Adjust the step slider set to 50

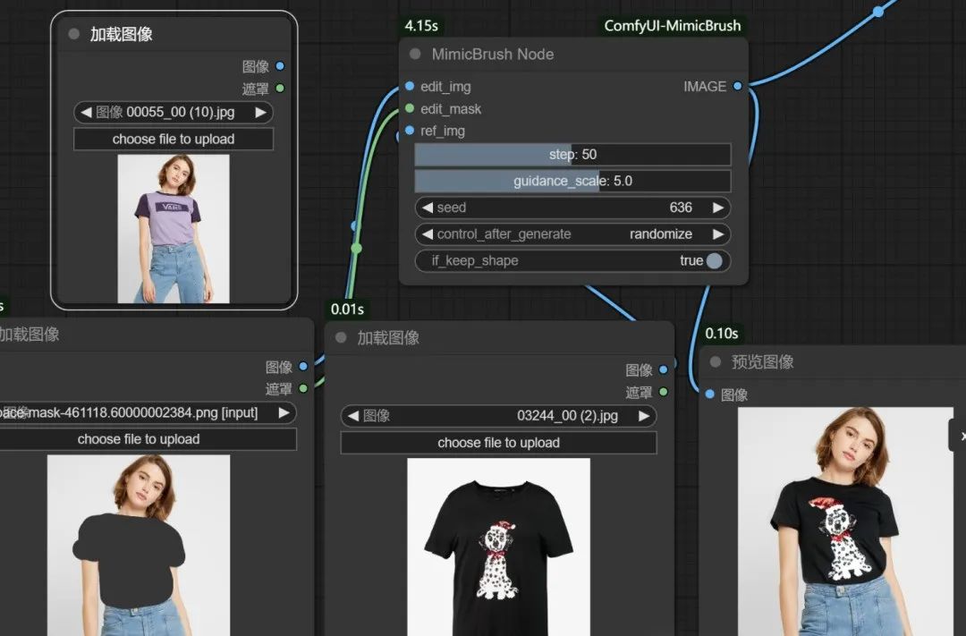(573, 155)
